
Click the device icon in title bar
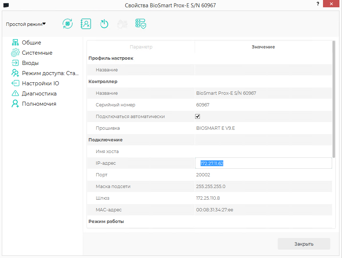(6, 5)
